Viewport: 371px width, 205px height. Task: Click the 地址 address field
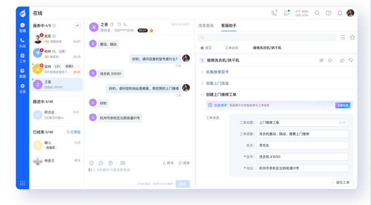(x=302, y=168)
